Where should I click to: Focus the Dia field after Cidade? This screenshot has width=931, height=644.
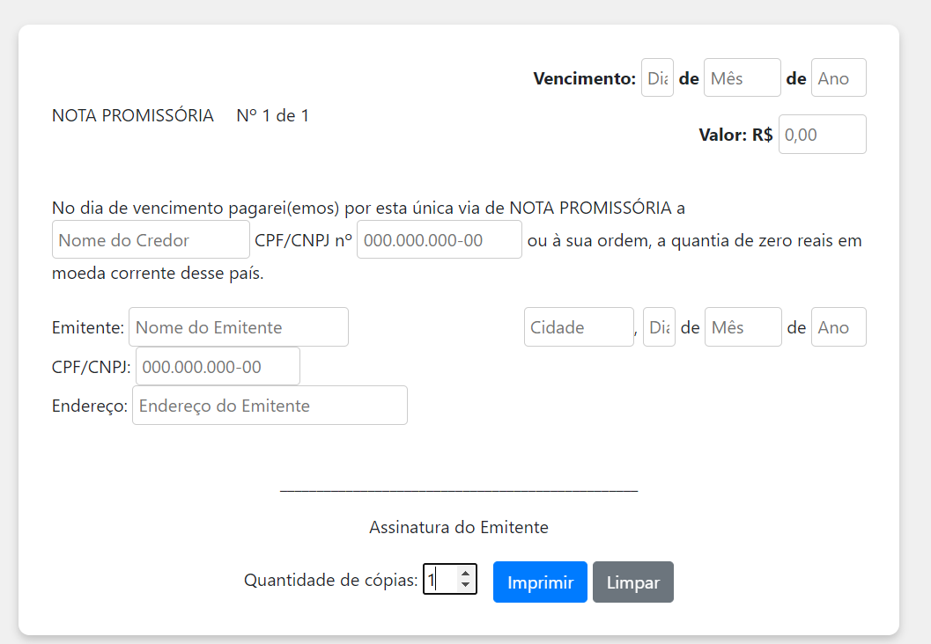pos(659,326)
